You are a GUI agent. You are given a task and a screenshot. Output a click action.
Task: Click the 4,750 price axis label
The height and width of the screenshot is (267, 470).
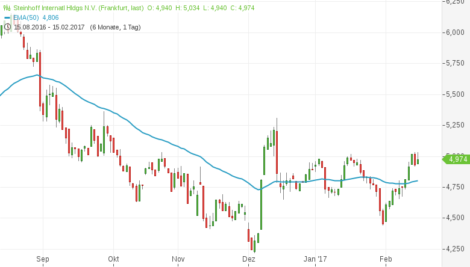click(456, 187)
